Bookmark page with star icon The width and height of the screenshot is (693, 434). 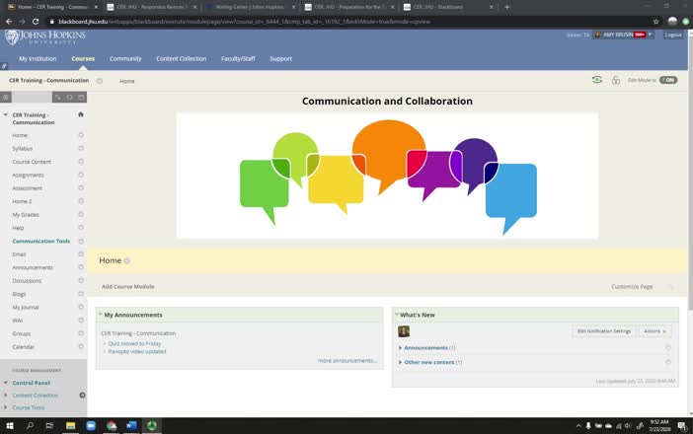tap(655, 21)
